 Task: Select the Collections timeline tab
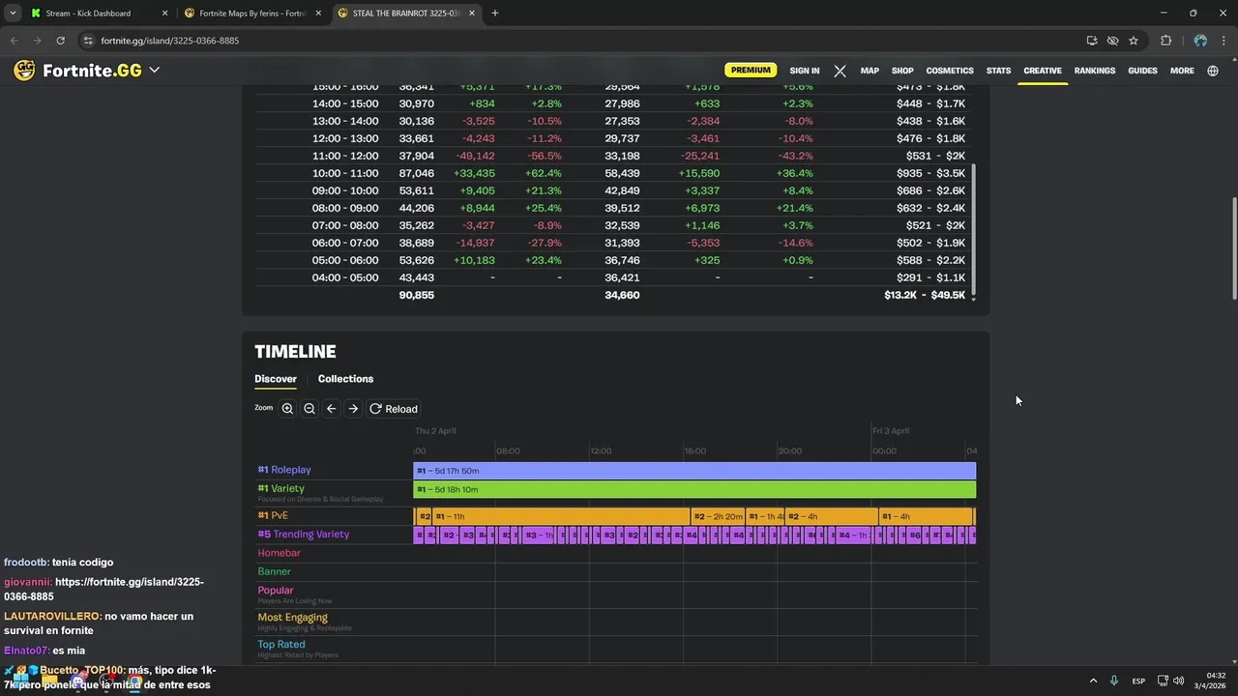(x=345, y=379)
